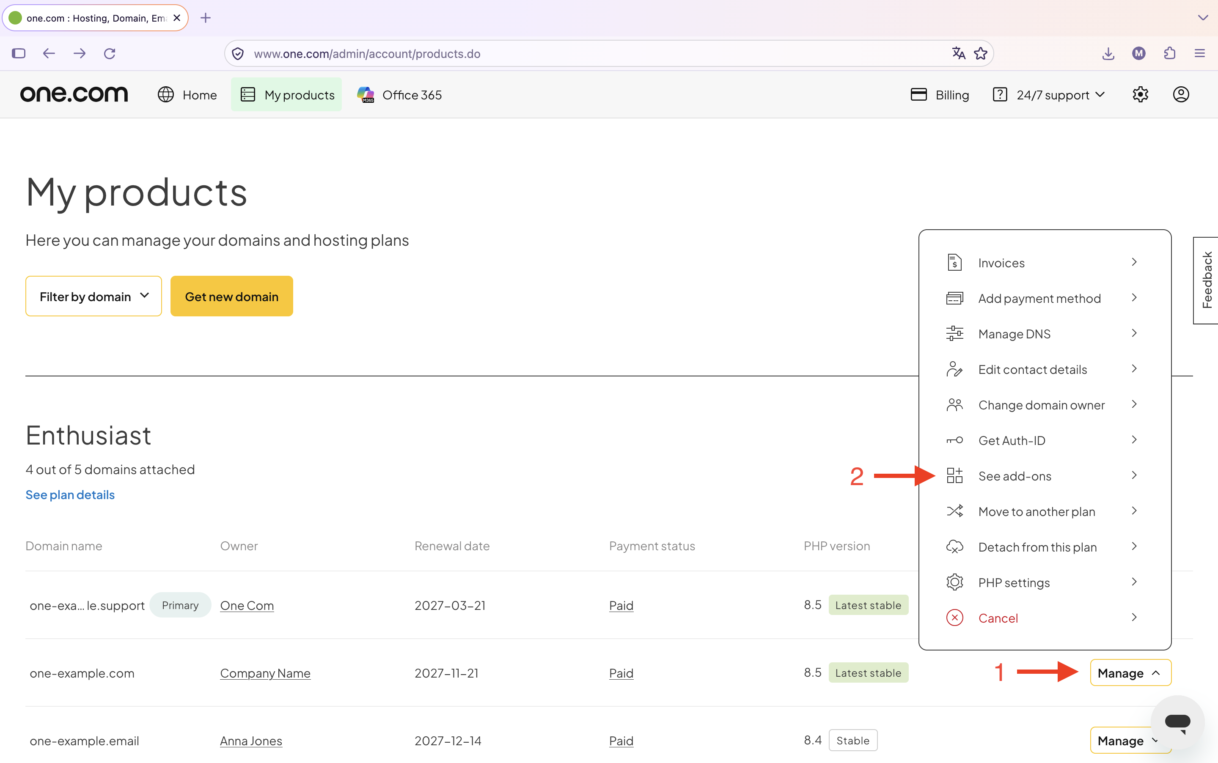
Task: Open the Billing page
Action: pos(940,95)
